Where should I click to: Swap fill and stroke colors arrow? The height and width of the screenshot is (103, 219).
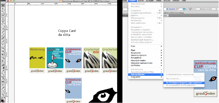click(4, 98)
